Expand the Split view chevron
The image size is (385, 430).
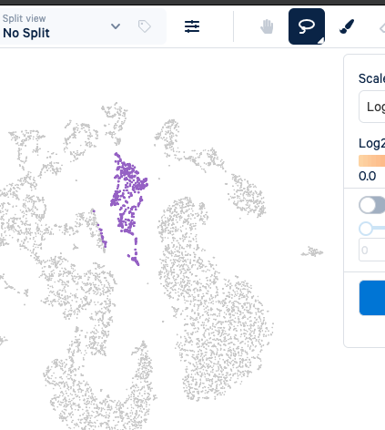point(116,26)
